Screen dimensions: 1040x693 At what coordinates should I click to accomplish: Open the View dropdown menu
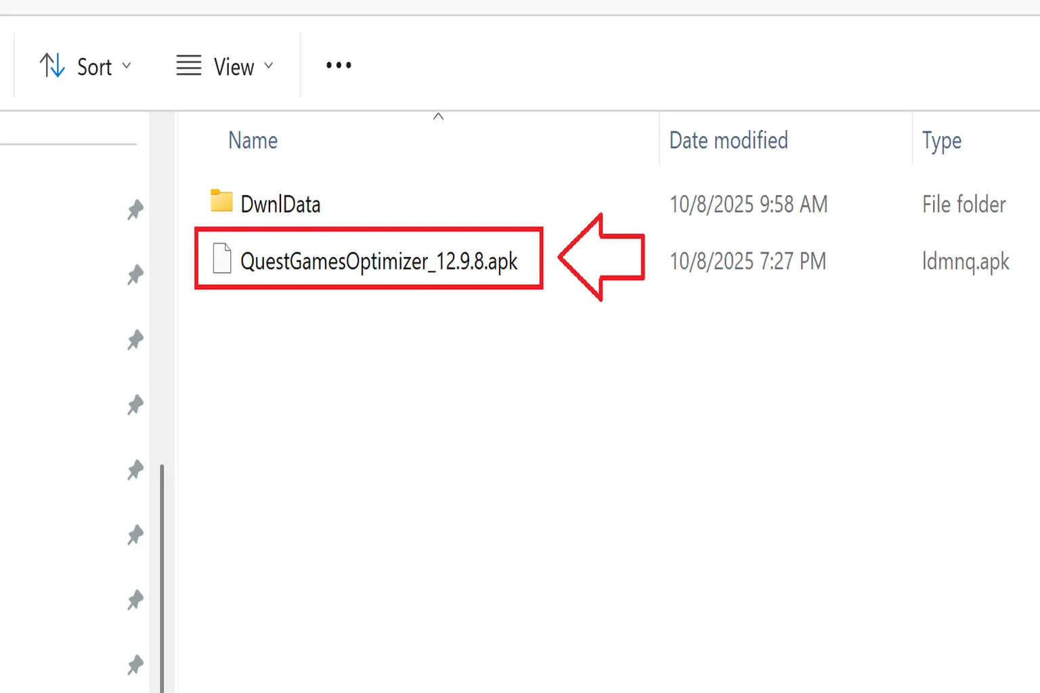[225, 66]
